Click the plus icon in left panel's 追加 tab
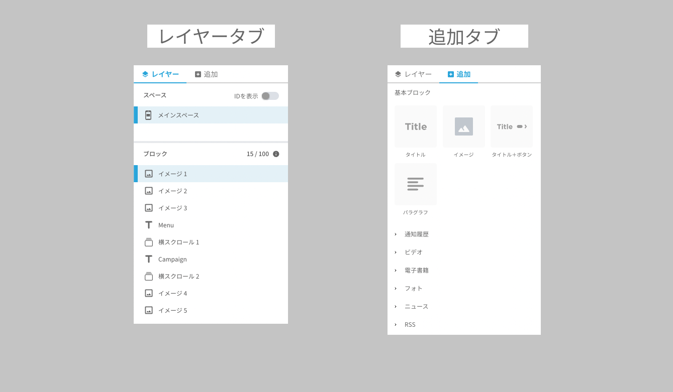Screen dimensions: 673x392 [198, 74]
